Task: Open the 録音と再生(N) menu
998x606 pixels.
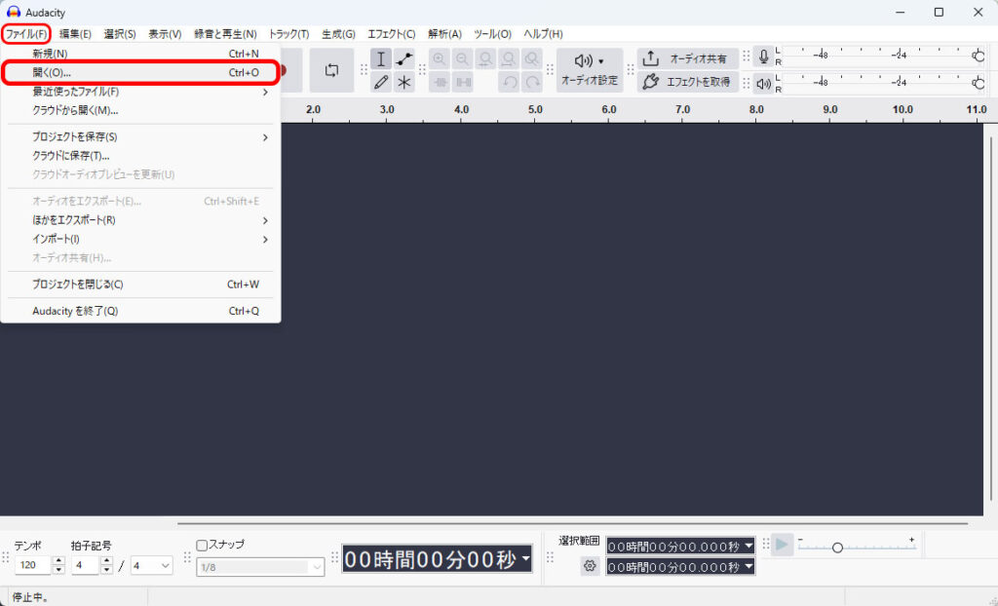Action: [x=225, y=34]
